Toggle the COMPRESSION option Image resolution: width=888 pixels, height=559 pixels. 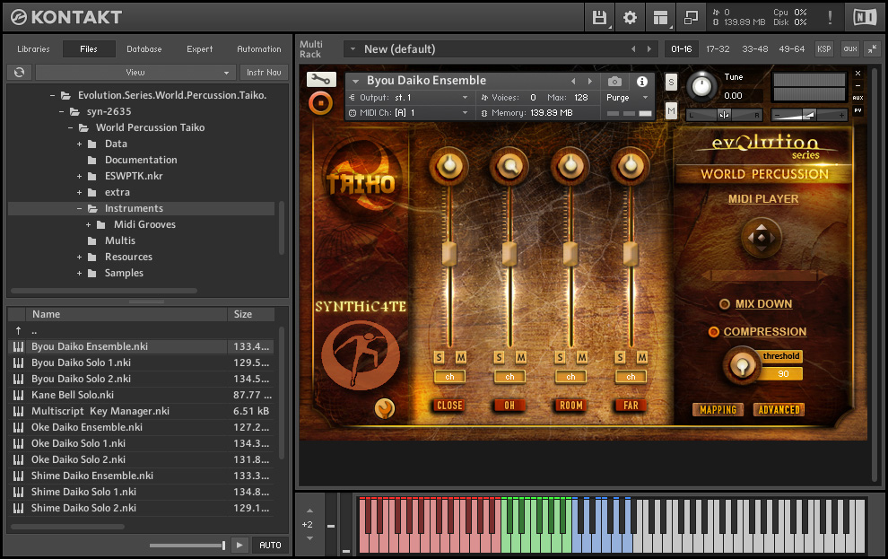coord(714,332)
